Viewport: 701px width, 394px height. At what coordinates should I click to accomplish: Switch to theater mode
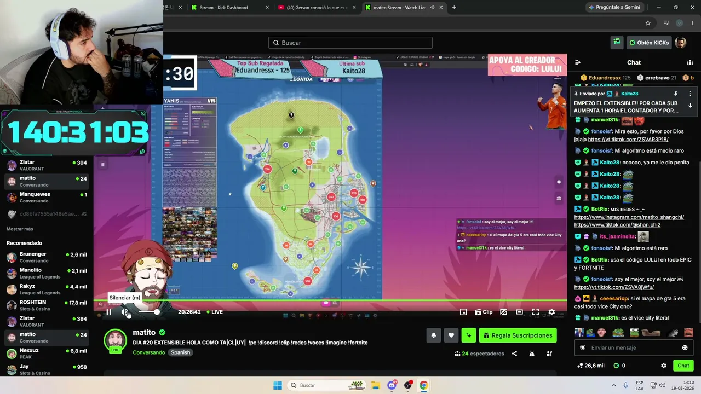[x=519, y=312]
